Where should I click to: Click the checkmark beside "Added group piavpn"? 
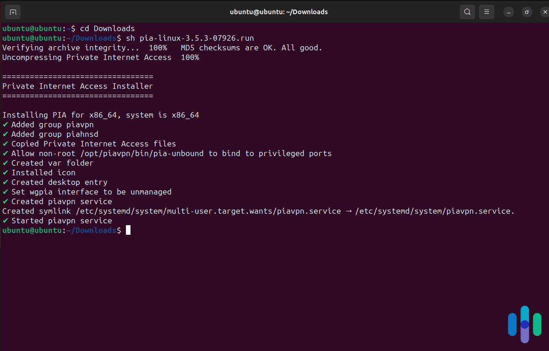[x=5, y=124]
